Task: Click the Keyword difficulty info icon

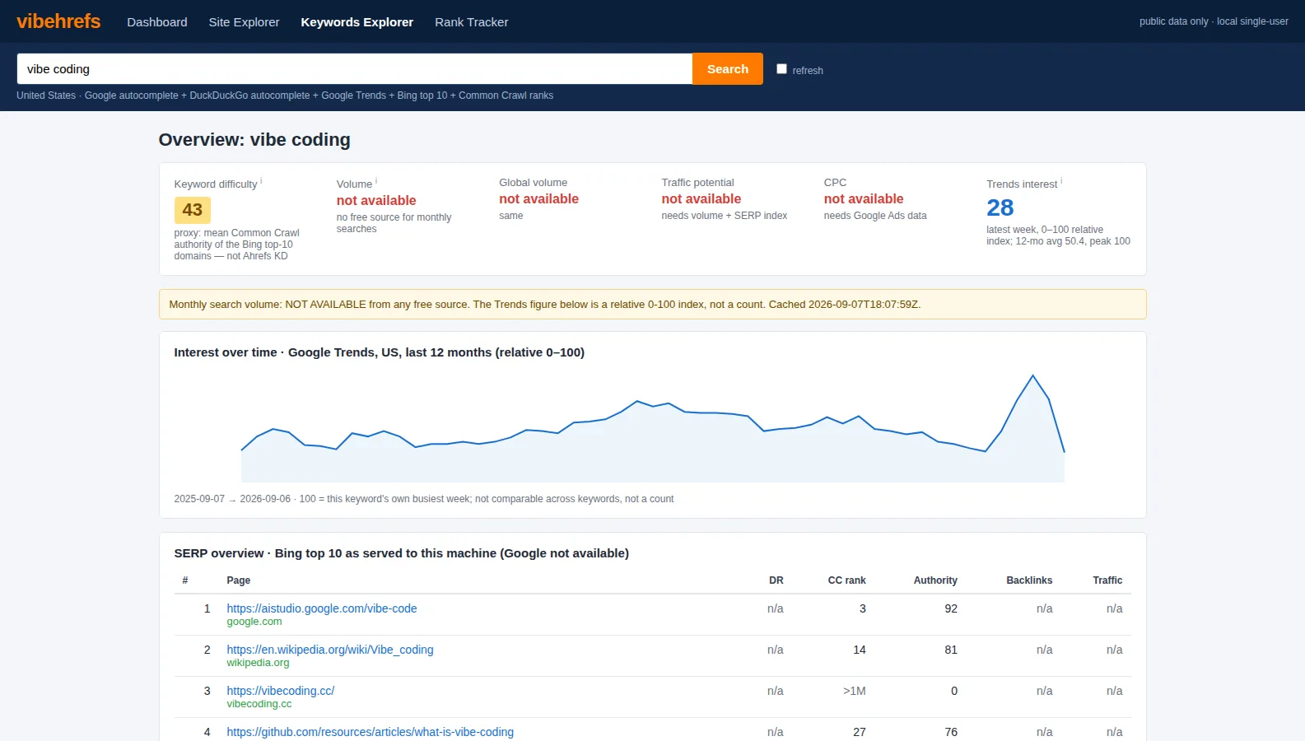Action: (x=261, y=180)
